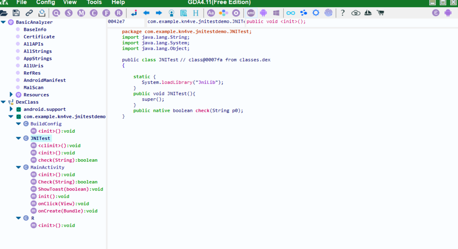Select RefRes tree item
This screenshot has height=249, width=458.
coord(32,73)
